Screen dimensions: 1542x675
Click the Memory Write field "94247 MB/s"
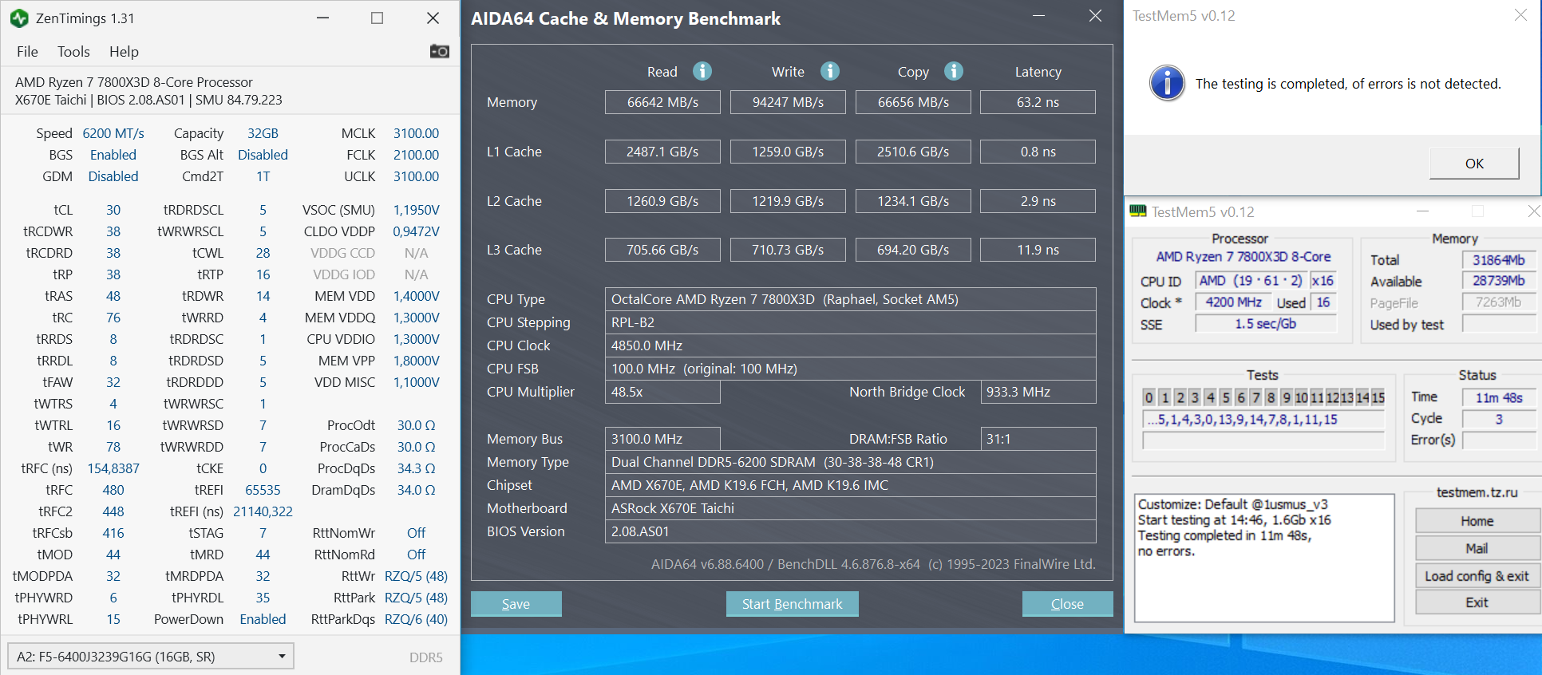(788, 102)
